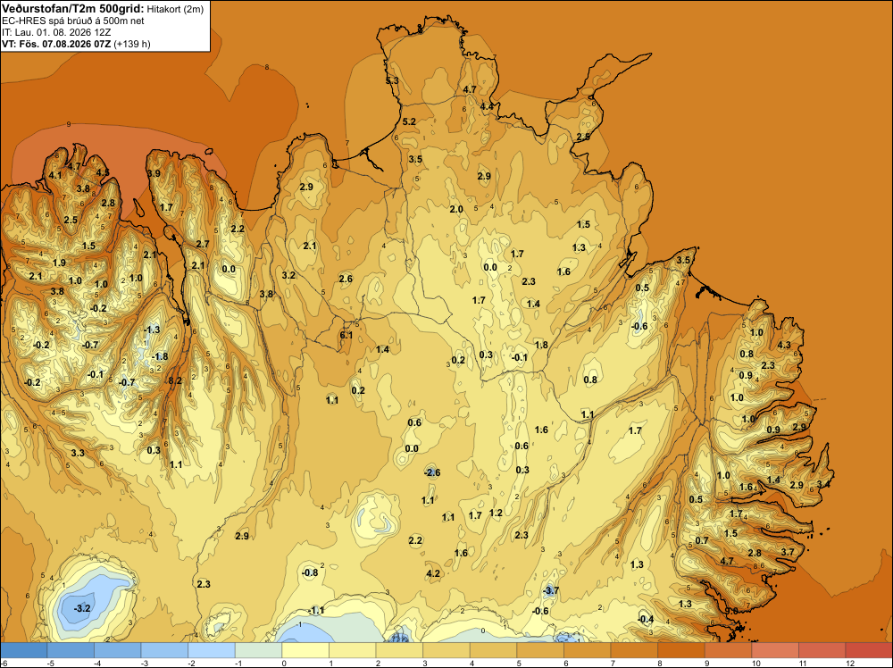Click the 2.7 temperature value

tap(203, 244)
